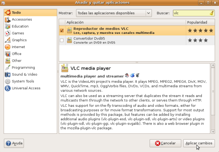Choose the Games category icon
The image size is (219, 152).
click(x=7, y=33)
